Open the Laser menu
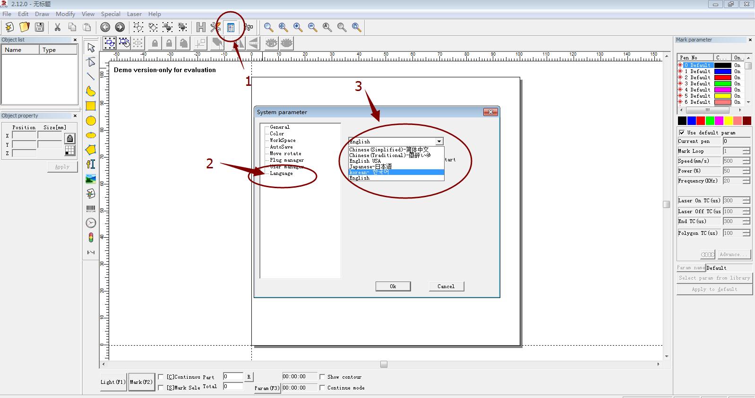This screenshot has height=398, width=755. click(x=134, y=14)
